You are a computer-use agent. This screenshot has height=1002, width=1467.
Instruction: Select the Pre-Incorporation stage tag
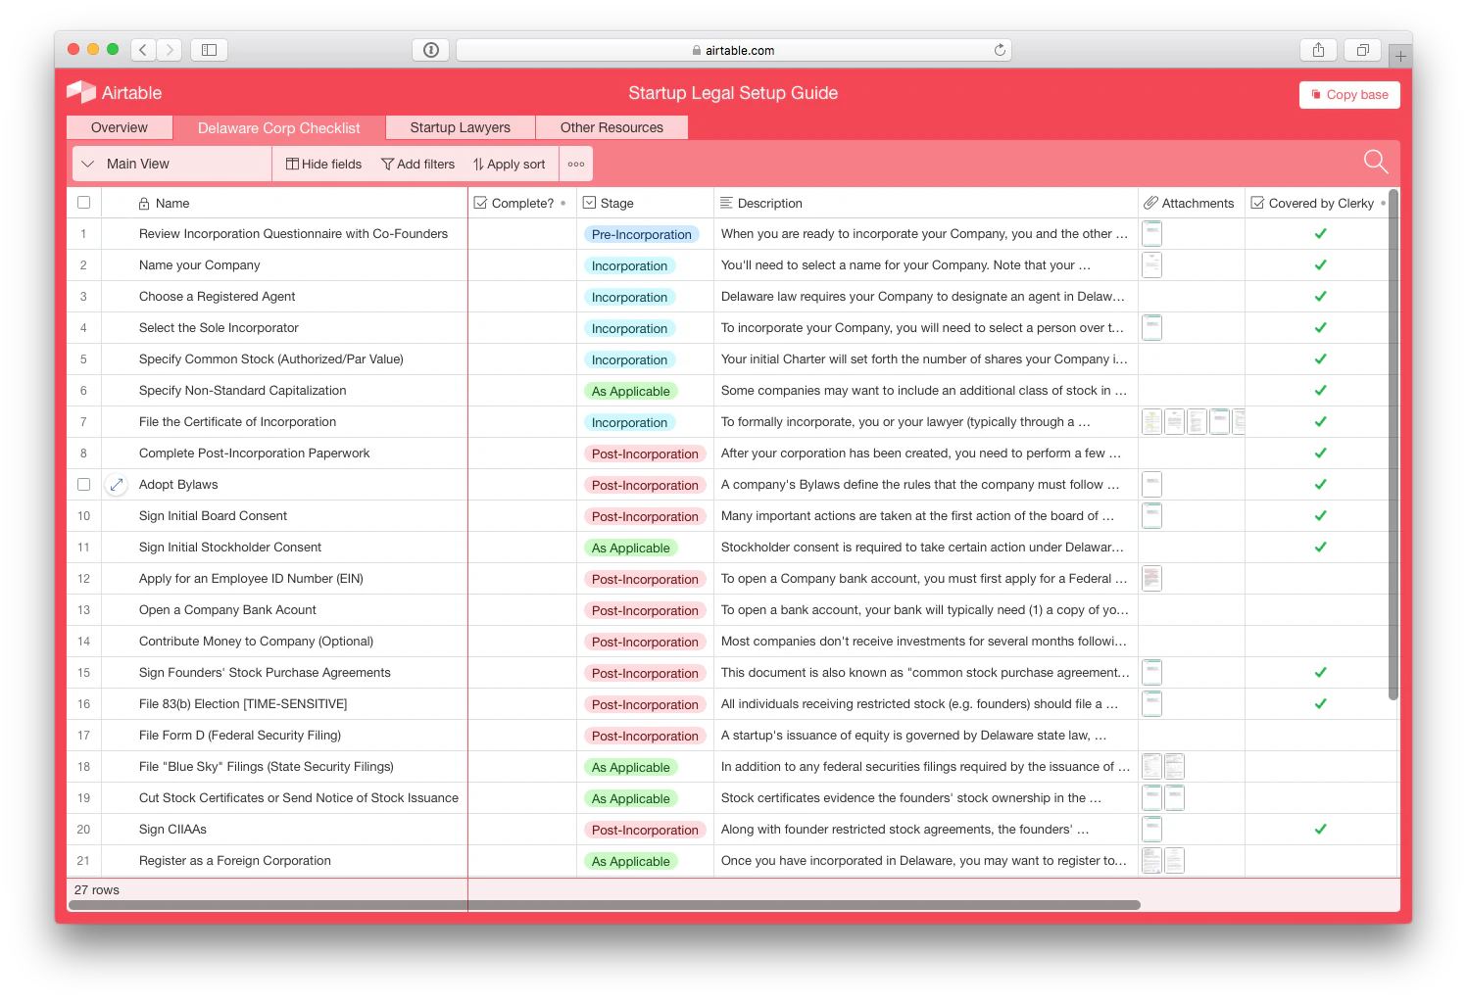[642, 234]
